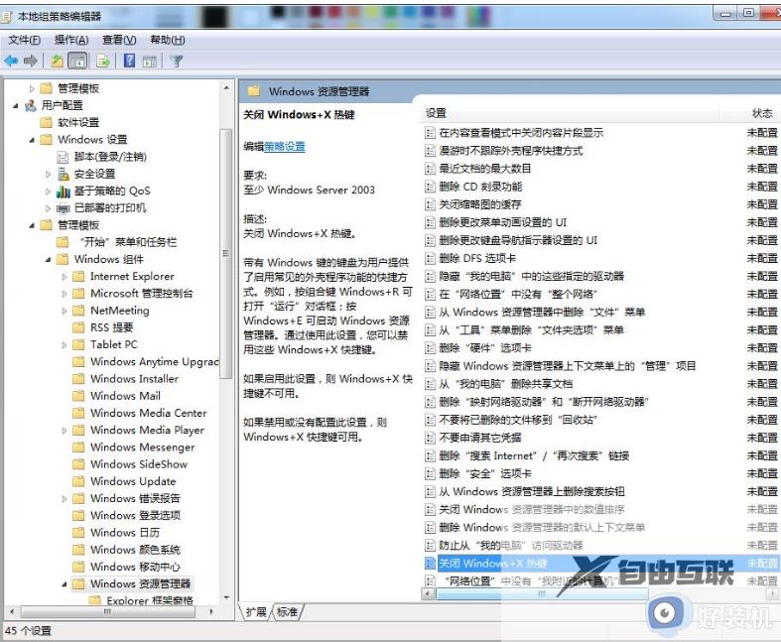Screen dimensions: 781x642
Task: Click the Windows 资源管理器 header folder icon
Action: click(254, 91)
